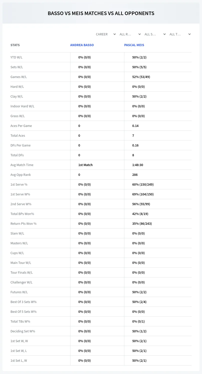
Task: Open the ALL S... filter dropdown
Action: [x=155, y=34]
